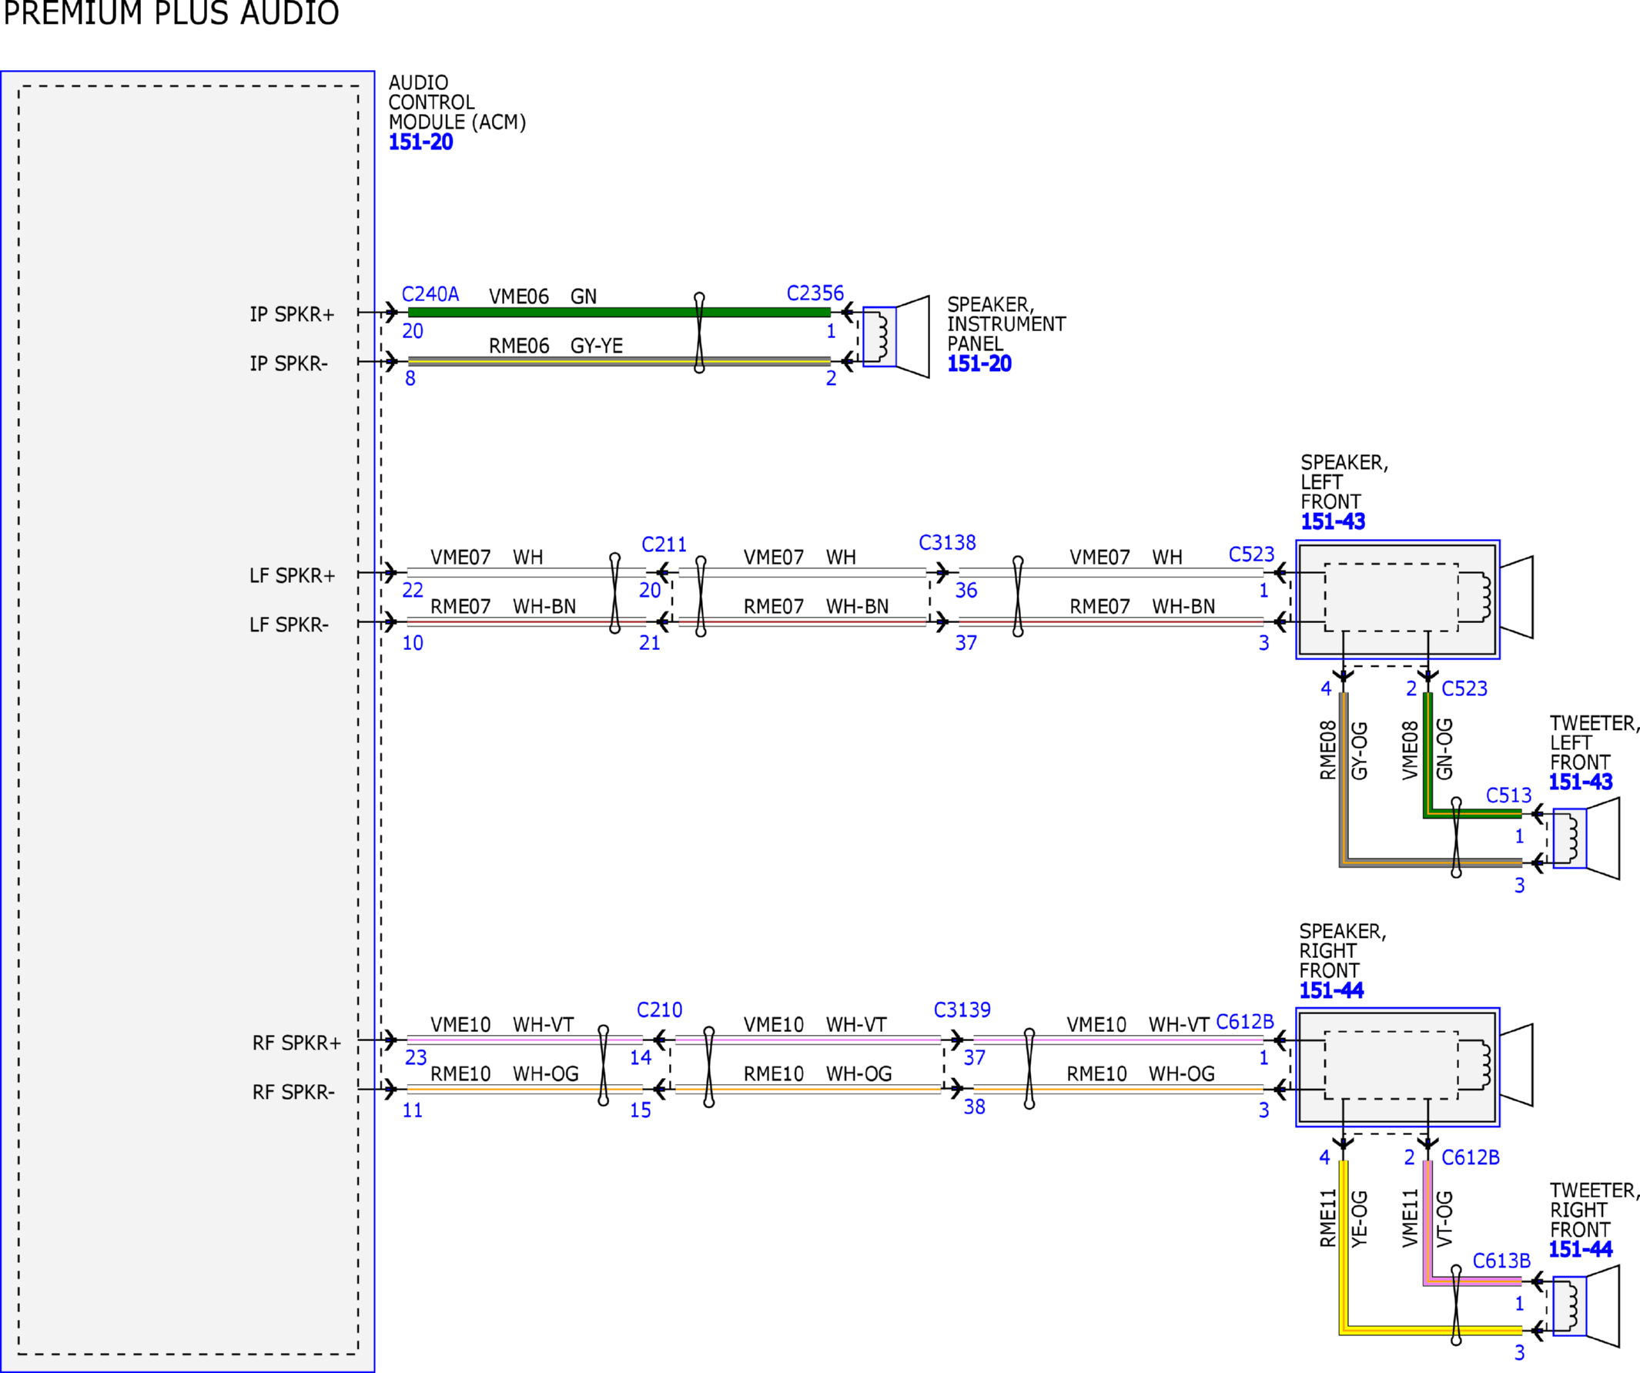Open the 151-20 link under Audio Control Module
This screenshot has height=1373, width=1640.
(421, 142)
